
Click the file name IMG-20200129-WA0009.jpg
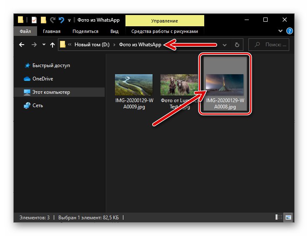134,103
